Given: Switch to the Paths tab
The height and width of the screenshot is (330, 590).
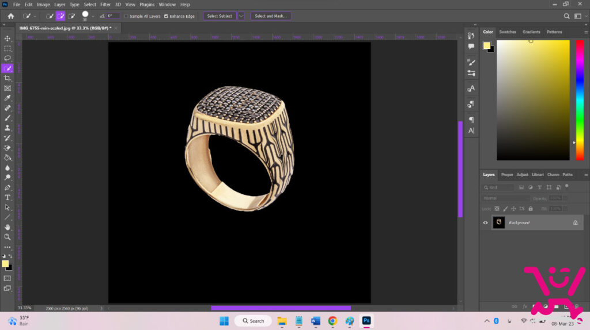Looking at the screenshot, I should (x=568, y=175).
